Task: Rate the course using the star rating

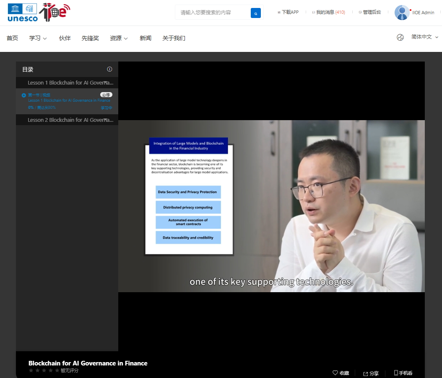Action: [x=44, y=370]
